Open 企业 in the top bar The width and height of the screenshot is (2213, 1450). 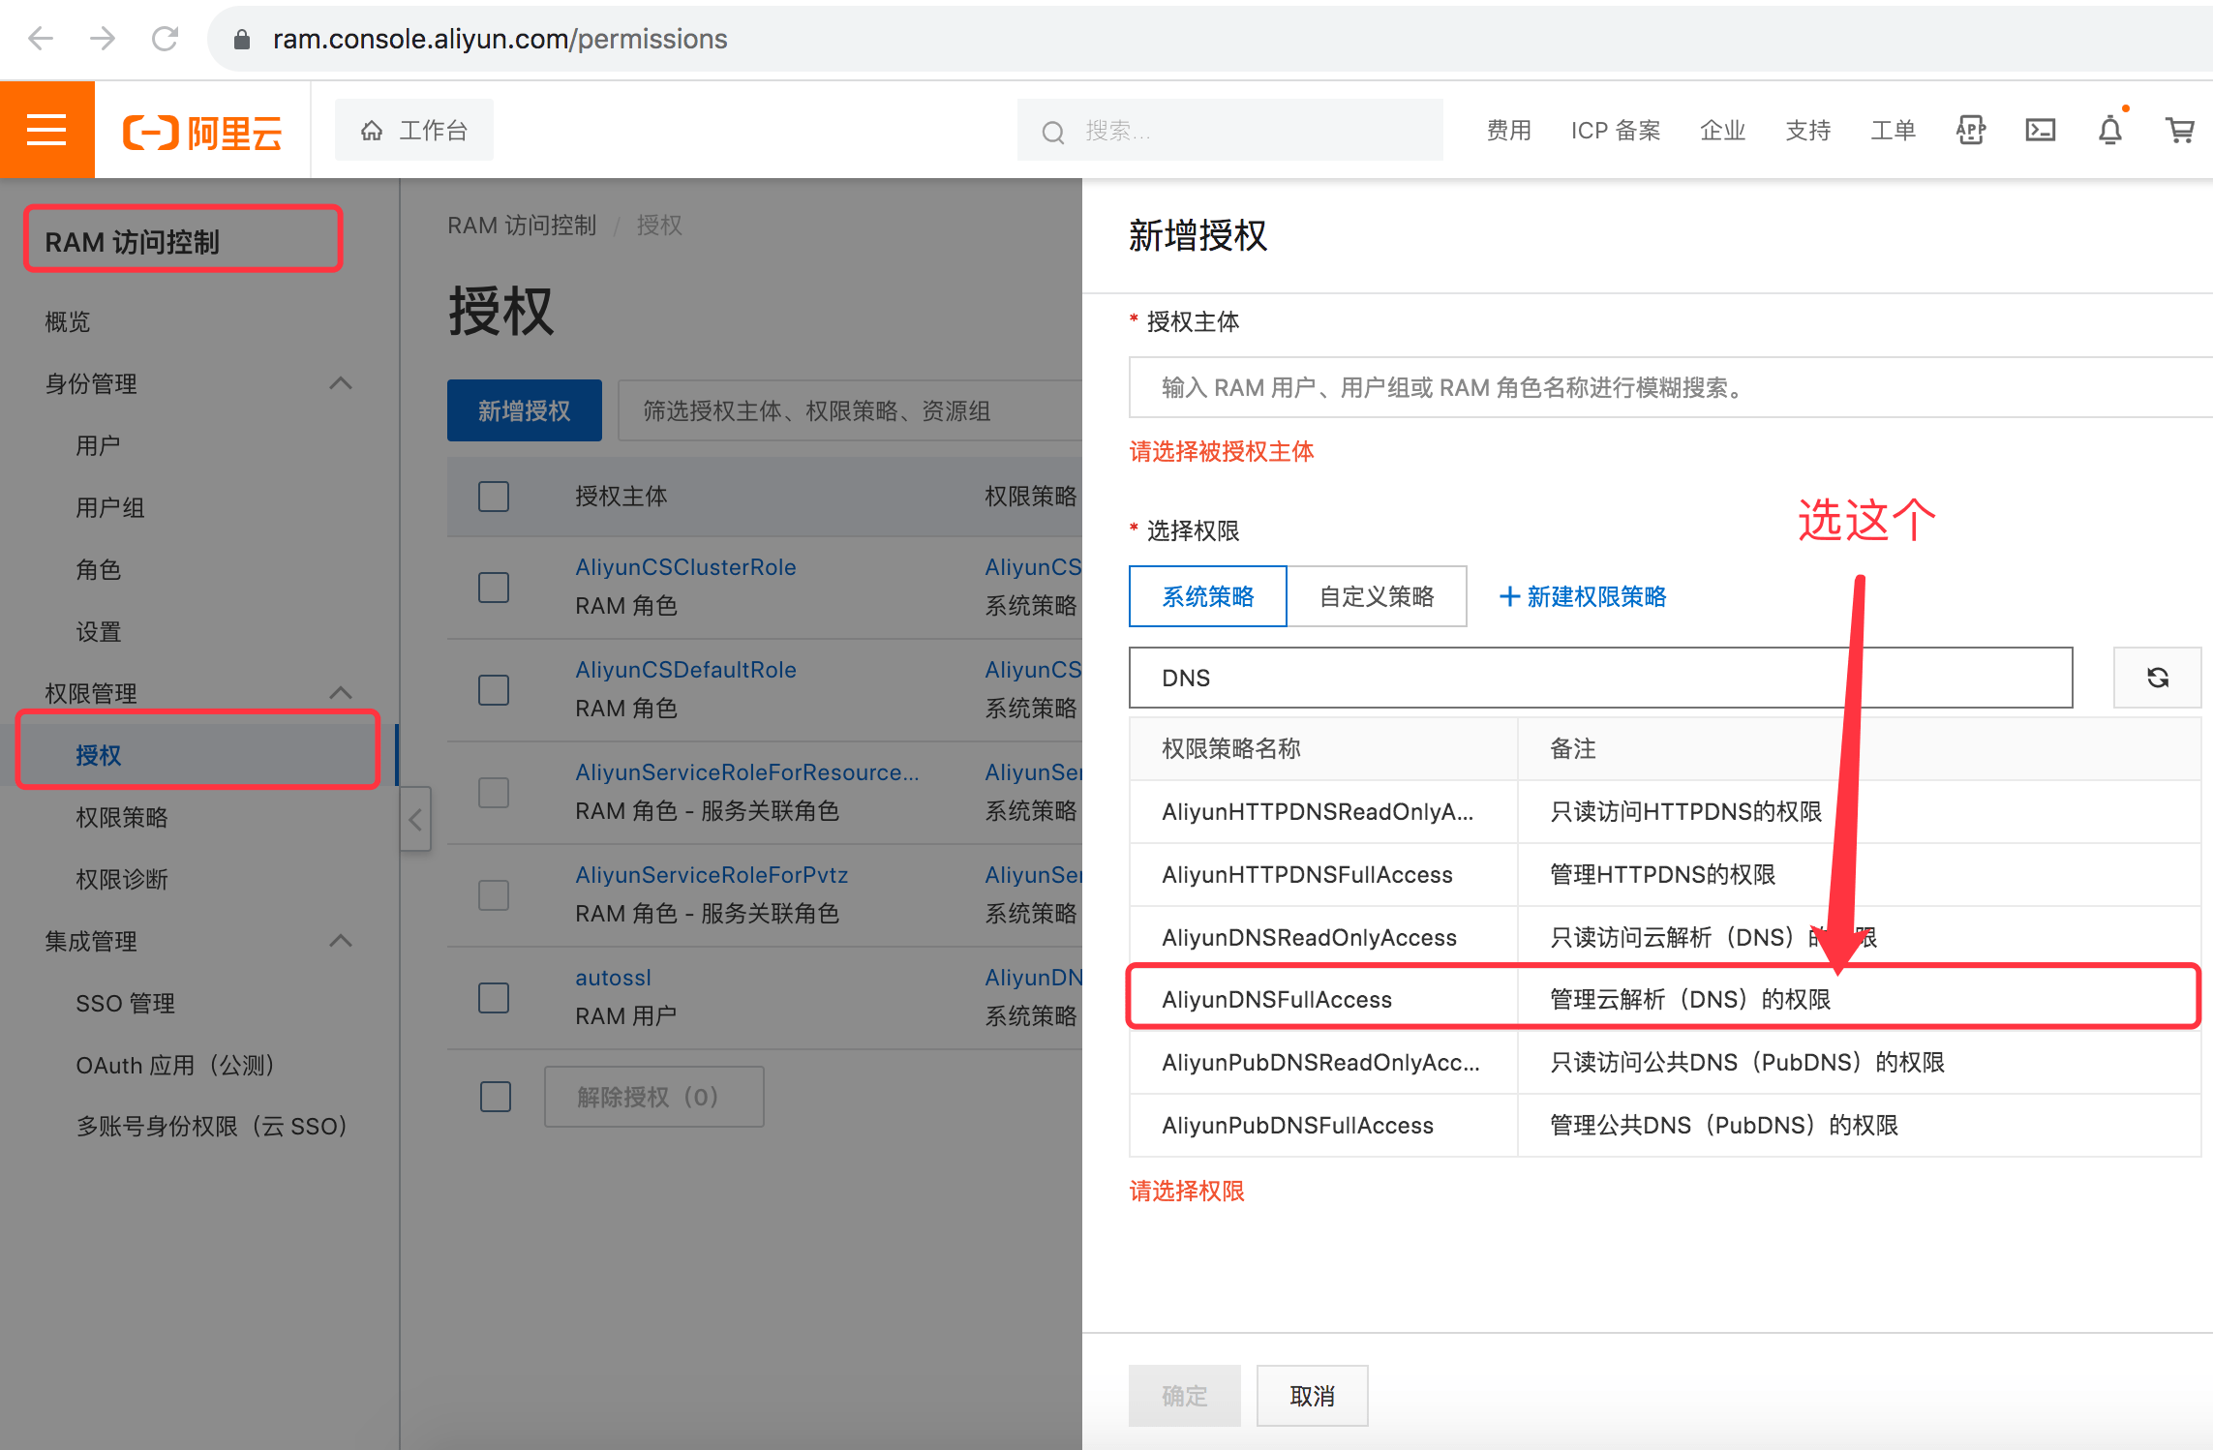click(1722, 130)
